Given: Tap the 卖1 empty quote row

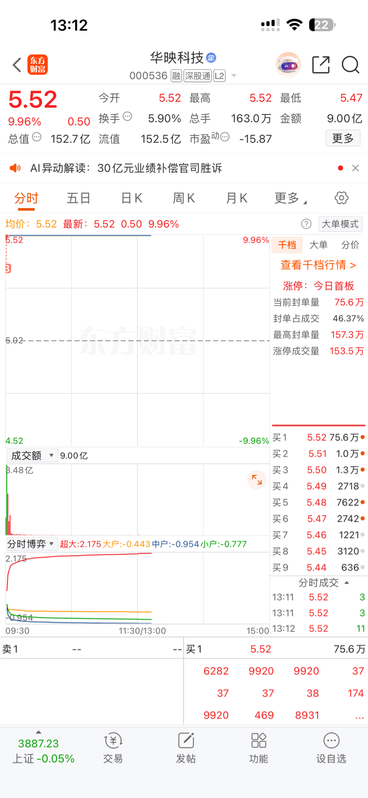Looking at the screenshot, I should pos(92,649).
